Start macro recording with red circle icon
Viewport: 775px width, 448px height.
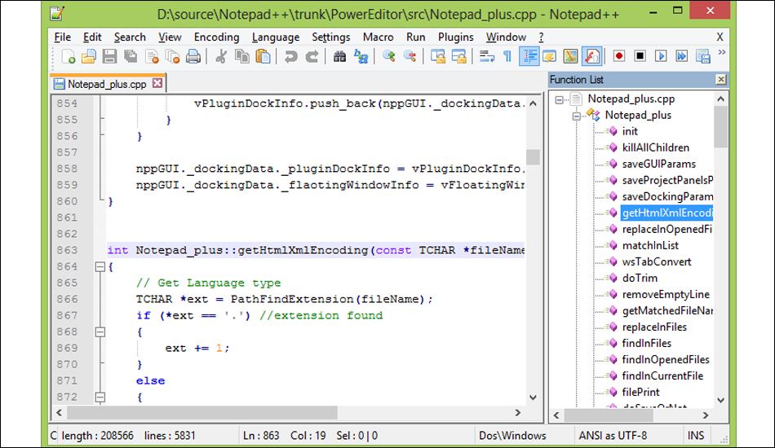click(619, 56)
